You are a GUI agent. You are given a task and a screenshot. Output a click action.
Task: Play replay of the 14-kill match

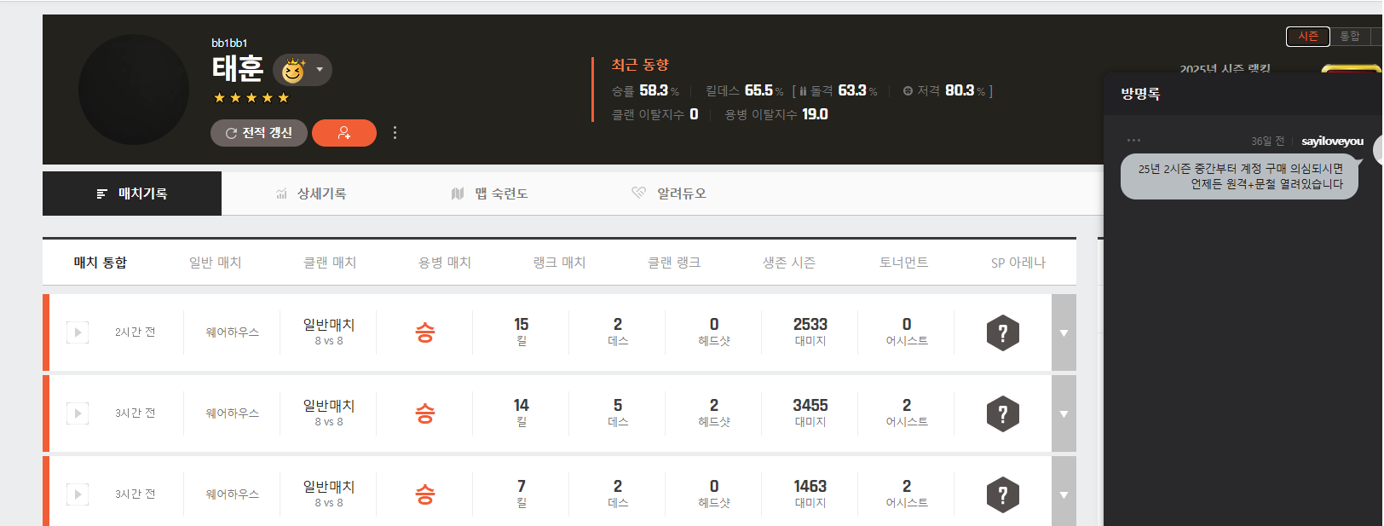(78, 413)
